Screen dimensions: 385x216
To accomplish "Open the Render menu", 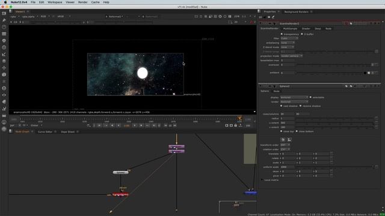I will pos(83,2).
